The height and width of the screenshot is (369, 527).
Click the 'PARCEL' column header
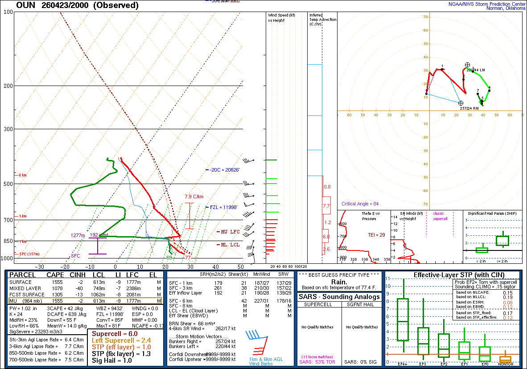23,275
